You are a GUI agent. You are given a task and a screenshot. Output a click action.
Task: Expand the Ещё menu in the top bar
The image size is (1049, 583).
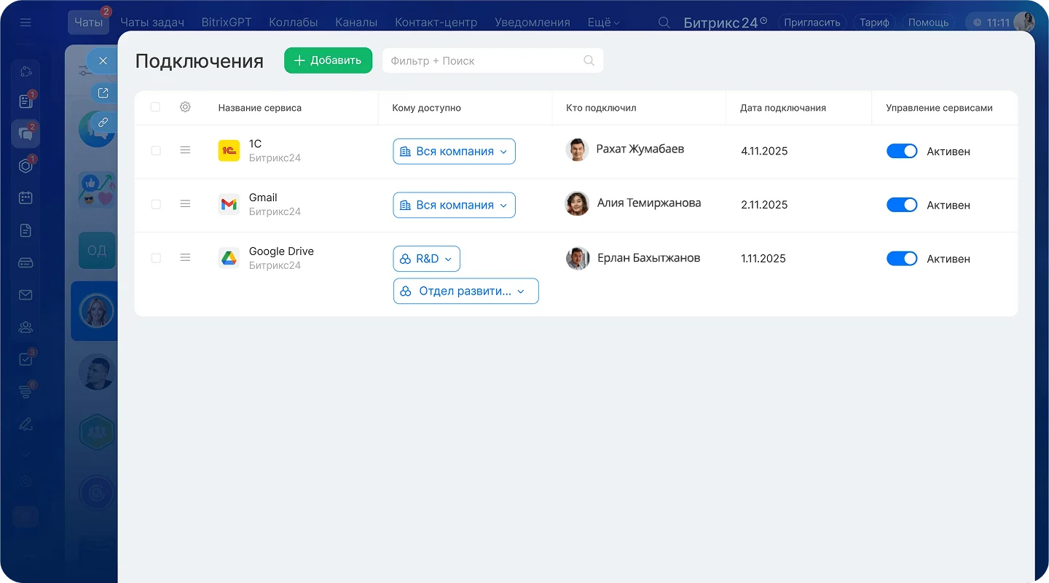tap(604, 23)
